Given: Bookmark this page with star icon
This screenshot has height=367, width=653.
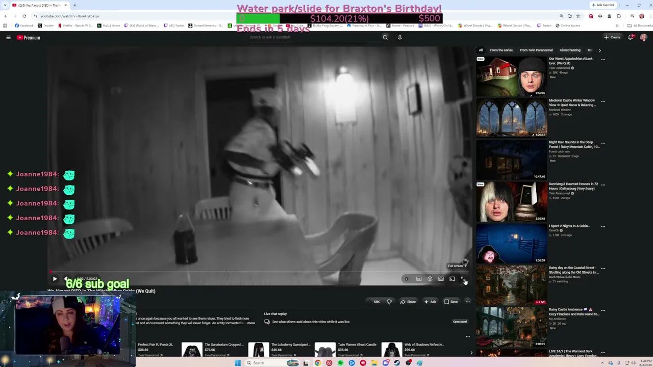Looking at the screenshot, I should pyautogui.click(x=578, y=16).
